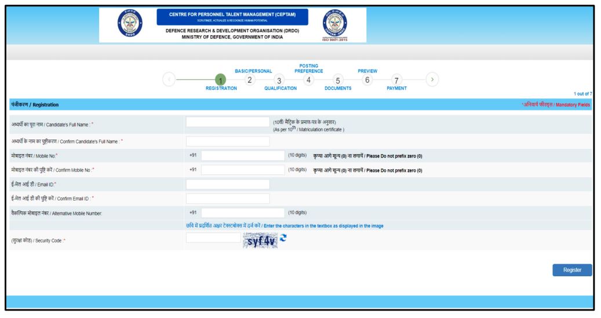Viewport: 601px width, 318px height.
Task: Click the '1 out of 7' text
Action: coord(582,94)
